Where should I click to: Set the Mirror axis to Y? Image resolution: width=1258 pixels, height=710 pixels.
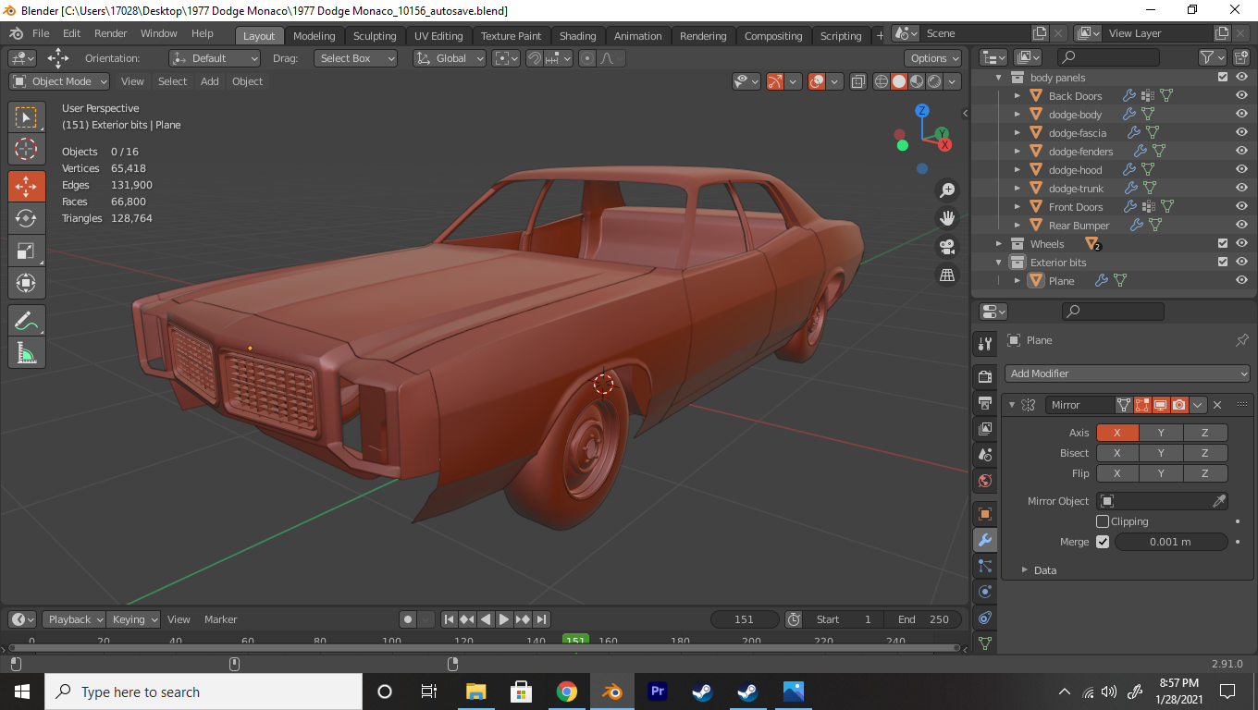(x=1161, y=433)
